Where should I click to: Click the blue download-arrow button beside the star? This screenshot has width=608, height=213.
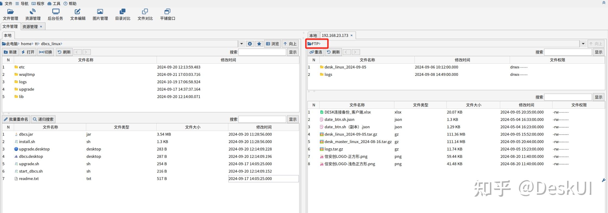[250, 44]
